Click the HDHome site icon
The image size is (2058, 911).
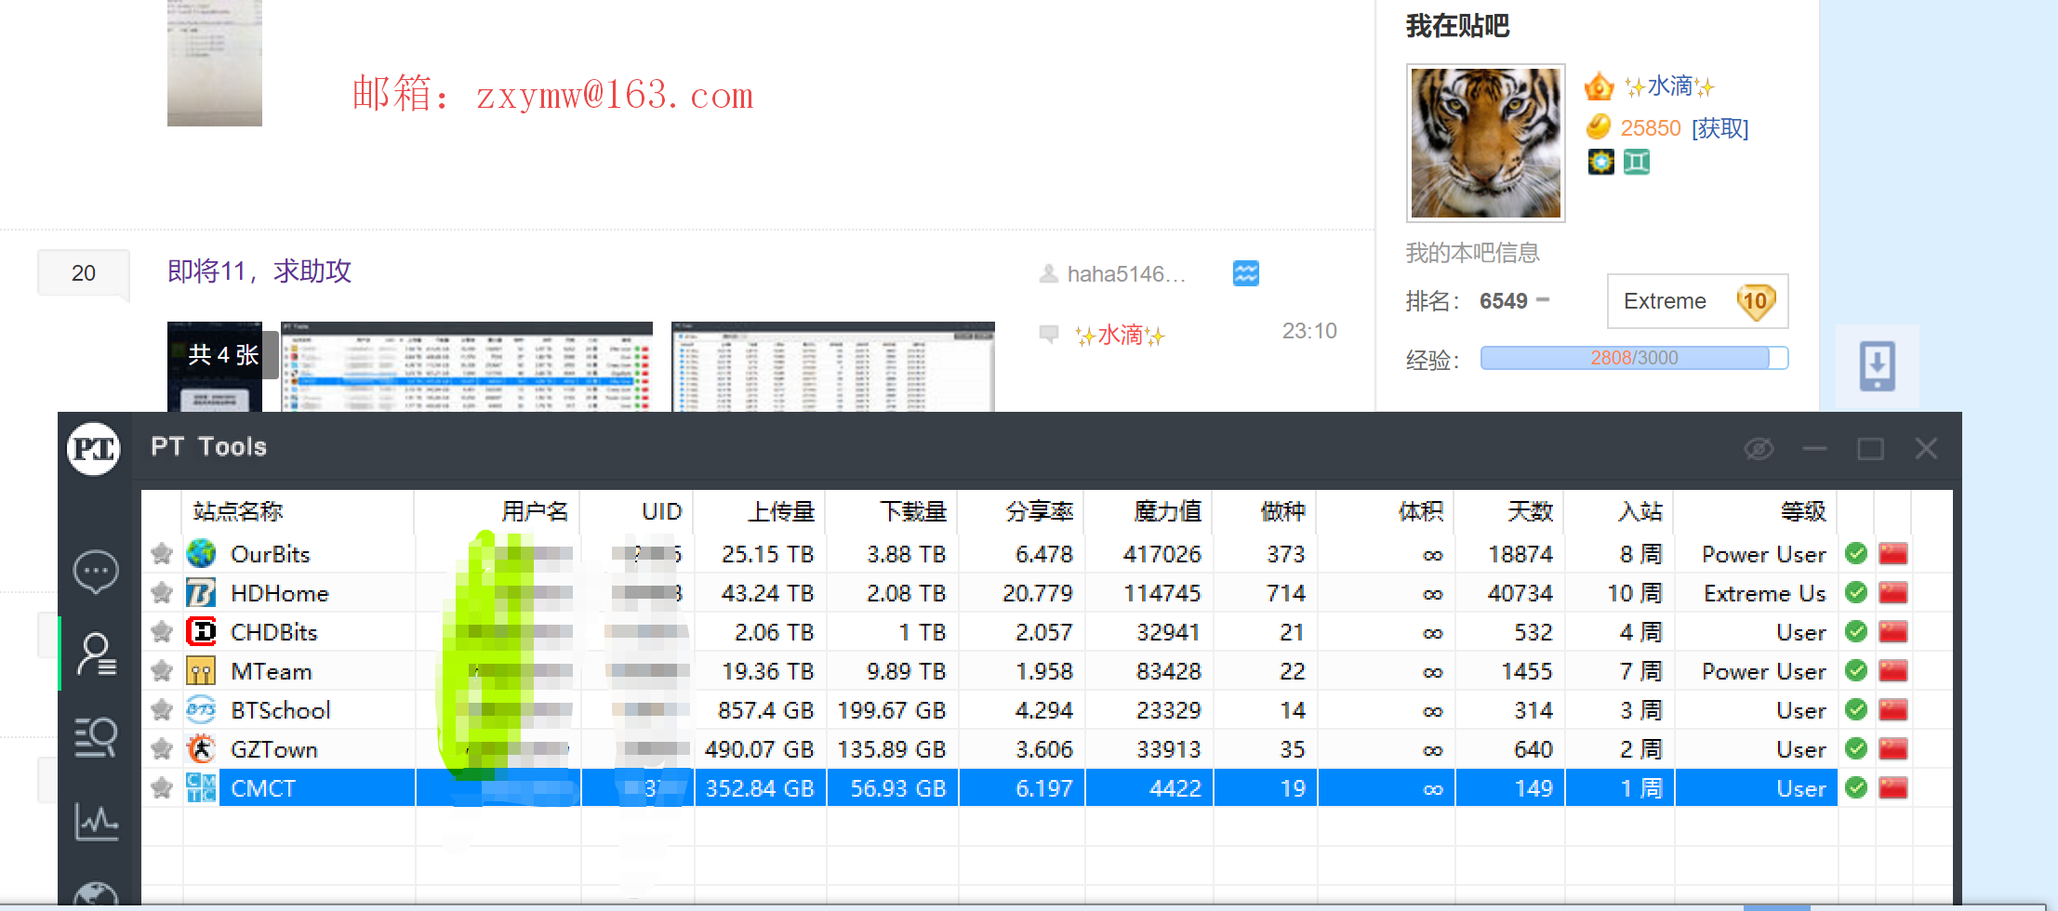201,593
